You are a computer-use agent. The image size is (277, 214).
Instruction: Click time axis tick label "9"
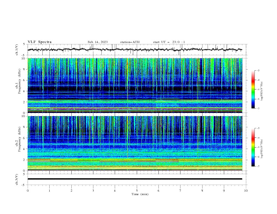pos(224,191)
